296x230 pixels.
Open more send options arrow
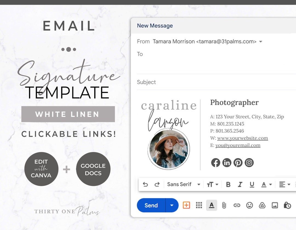tap(172, 205)
